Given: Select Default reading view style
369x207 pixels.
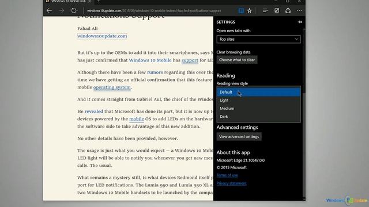Looking at the screenshot, I should 258,92.
